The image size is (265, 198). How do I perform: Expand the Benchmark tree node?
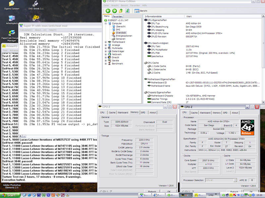(106, 64)
